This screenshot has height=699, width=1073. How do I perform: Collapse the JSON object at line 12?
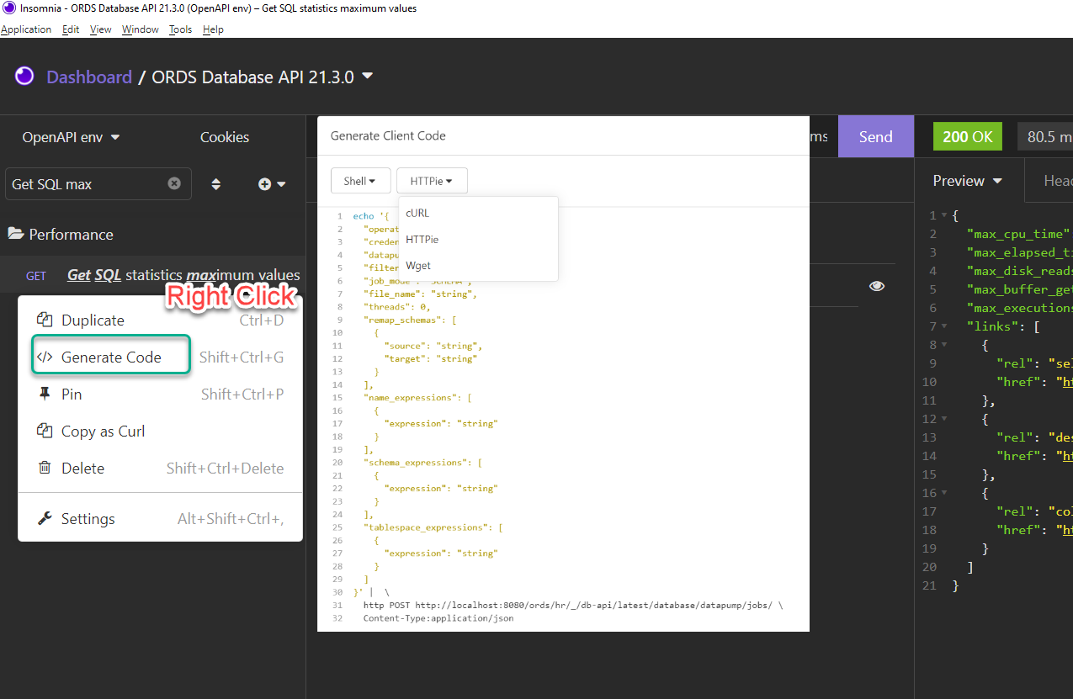(x=944, y=419)
